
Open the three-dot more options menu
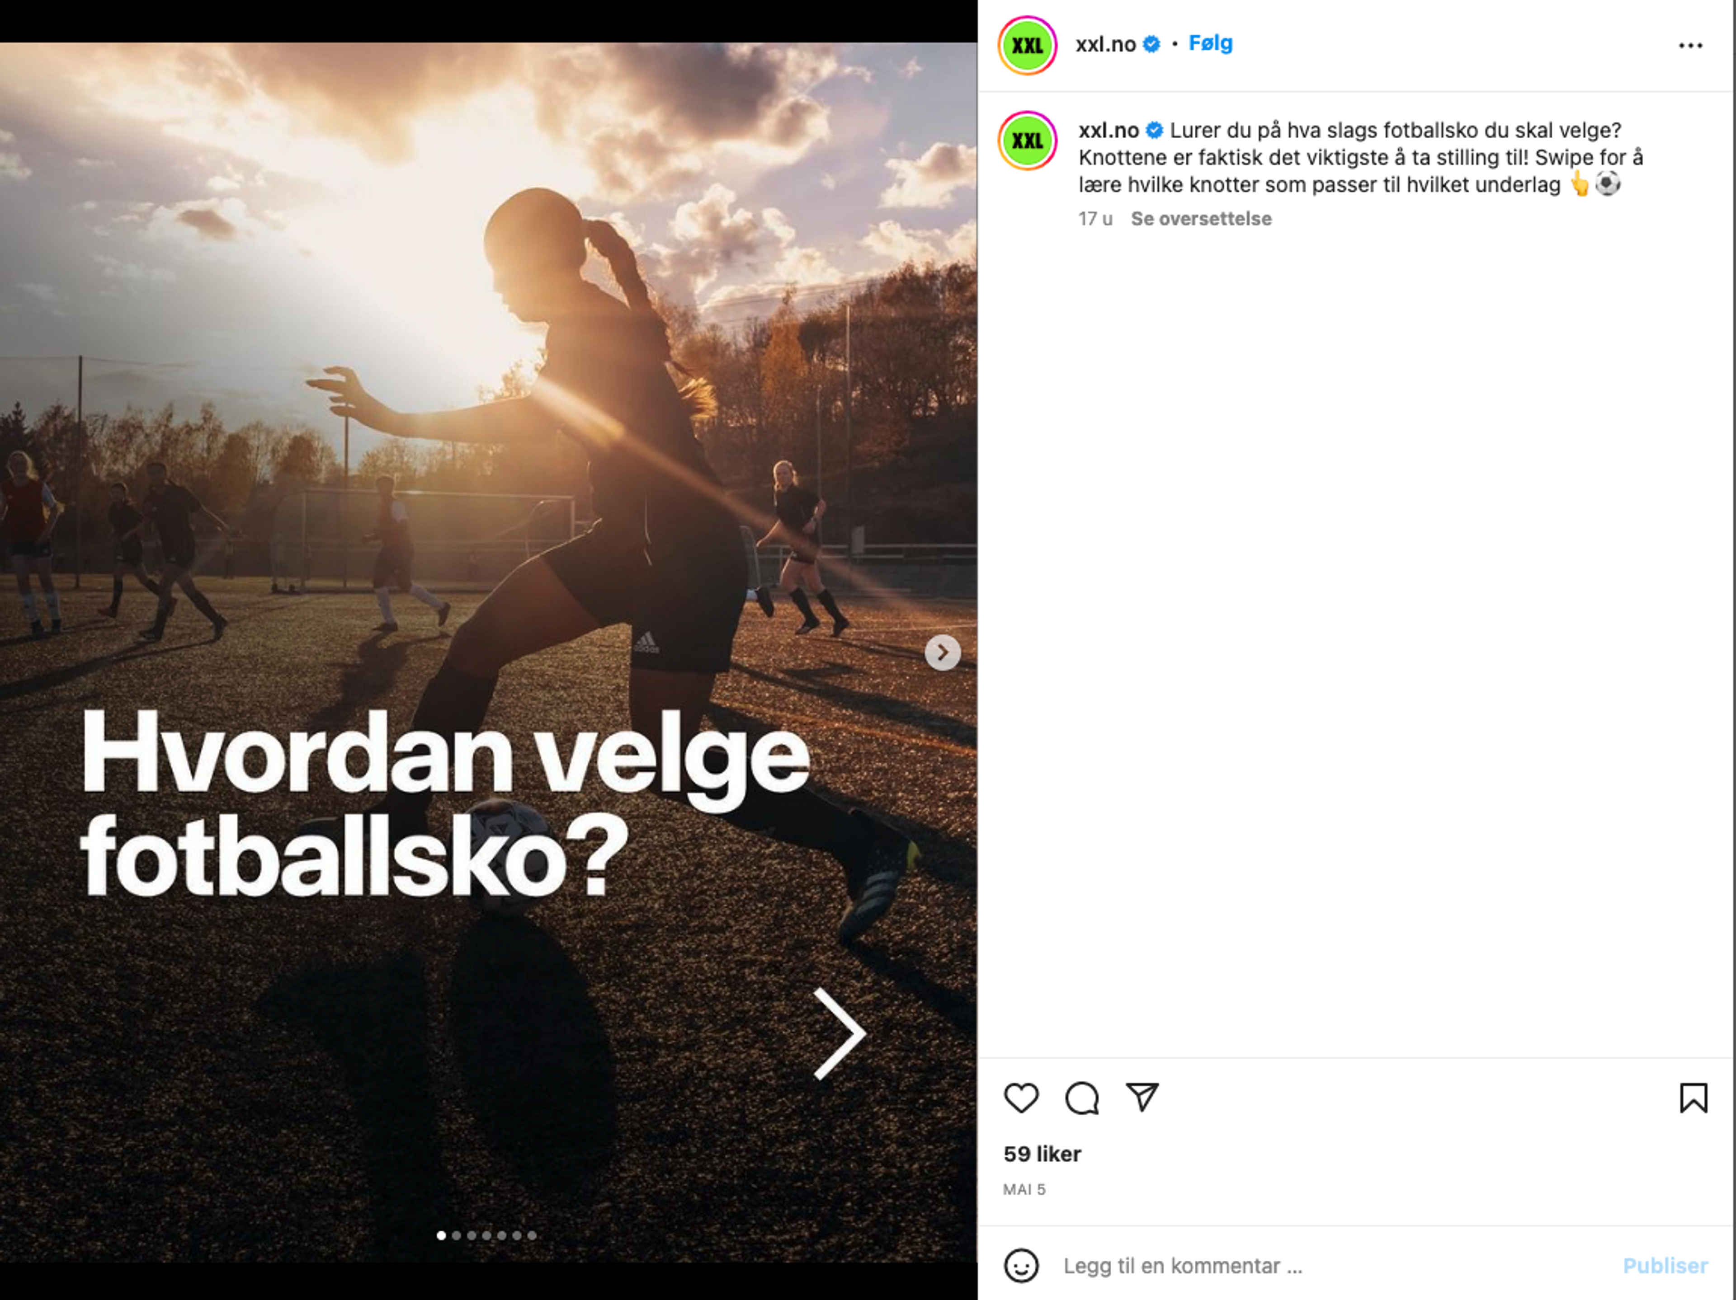point(1690,46)
